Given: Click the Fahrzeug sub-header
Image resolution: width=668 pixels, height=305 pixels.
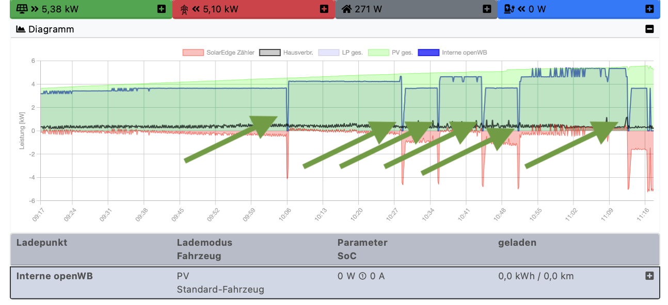Looking at the screenshot, I should pos(199,256).
